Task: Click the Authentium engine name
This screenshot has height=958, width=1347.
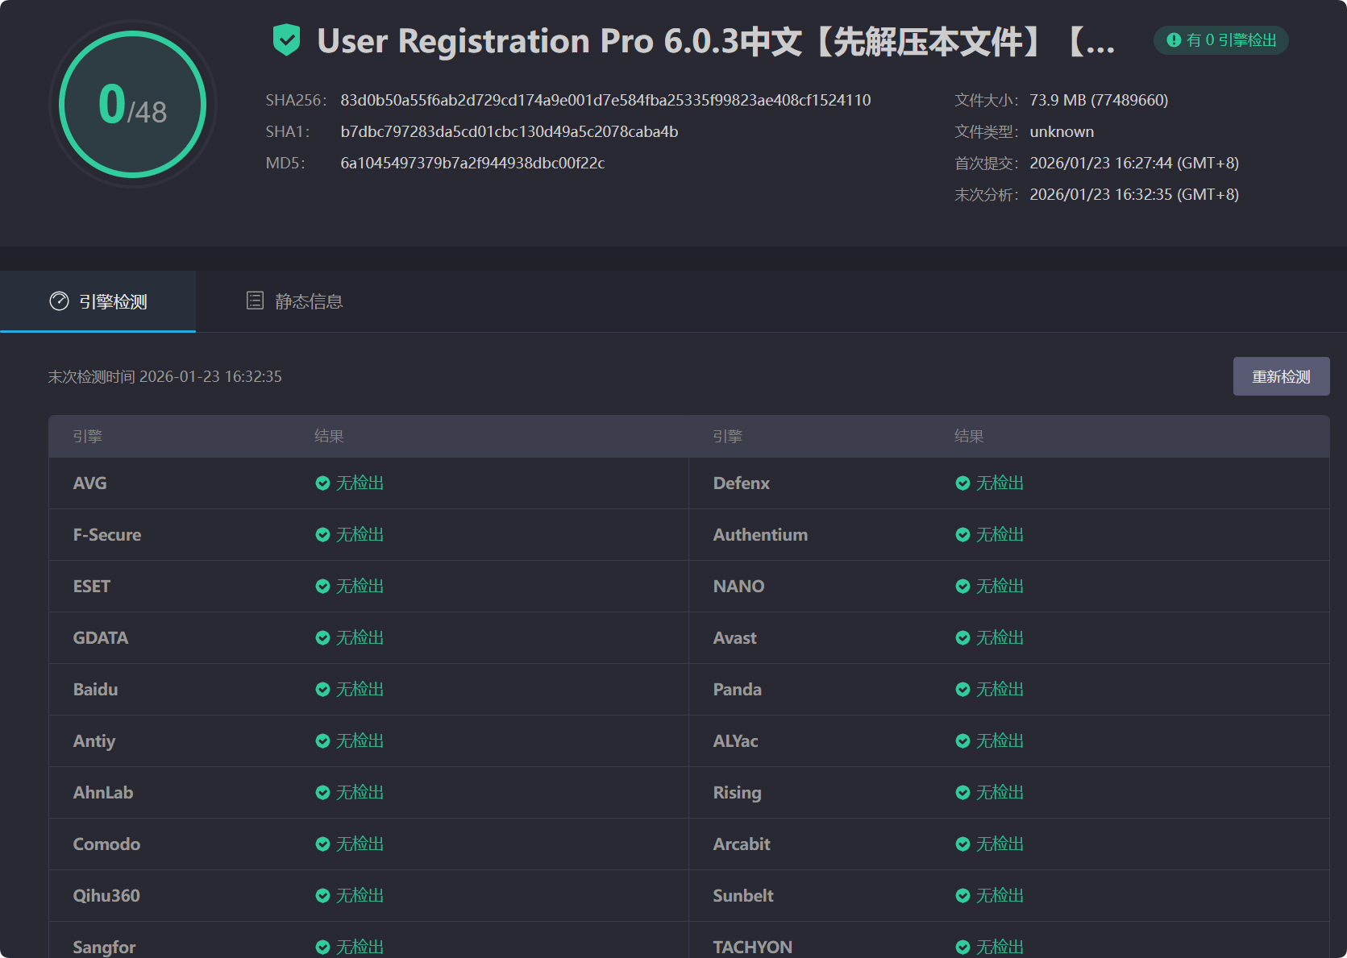Action: [x=760, y=535]
